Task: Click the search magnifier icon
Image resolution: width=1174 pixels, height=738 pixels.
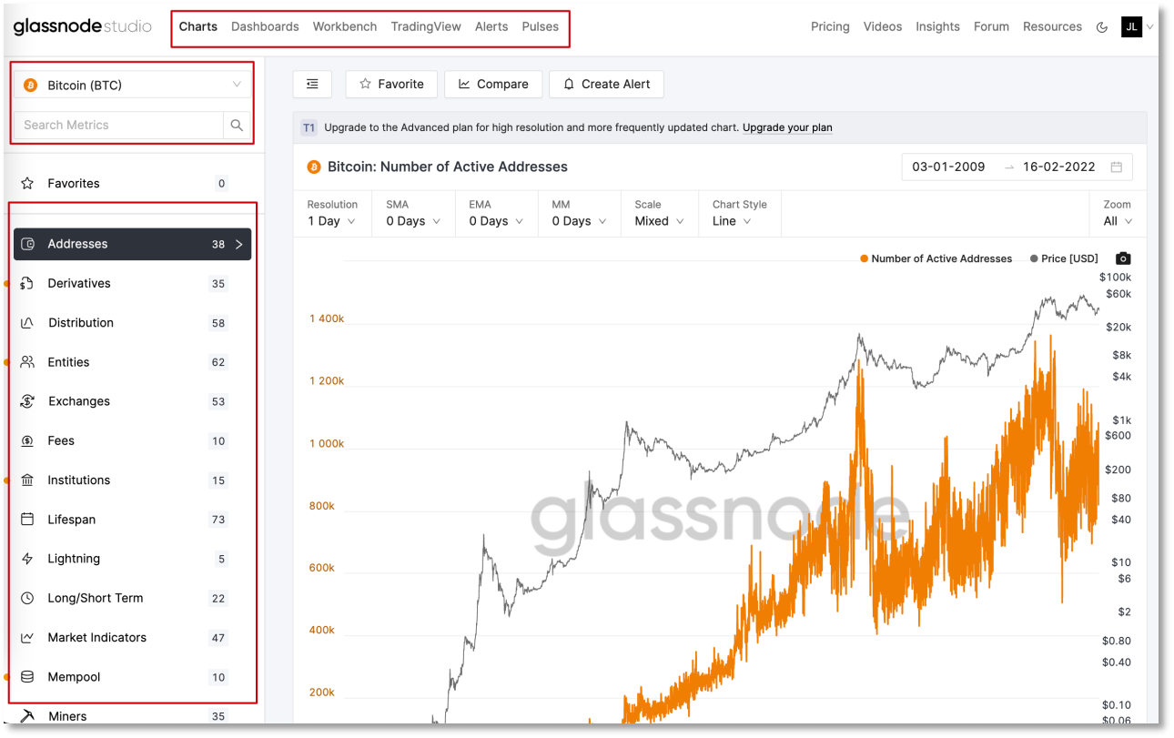Action: click(237, 126)
